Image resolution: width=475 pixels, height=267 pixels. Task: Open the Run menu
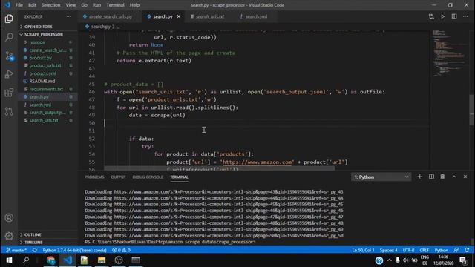96,5
